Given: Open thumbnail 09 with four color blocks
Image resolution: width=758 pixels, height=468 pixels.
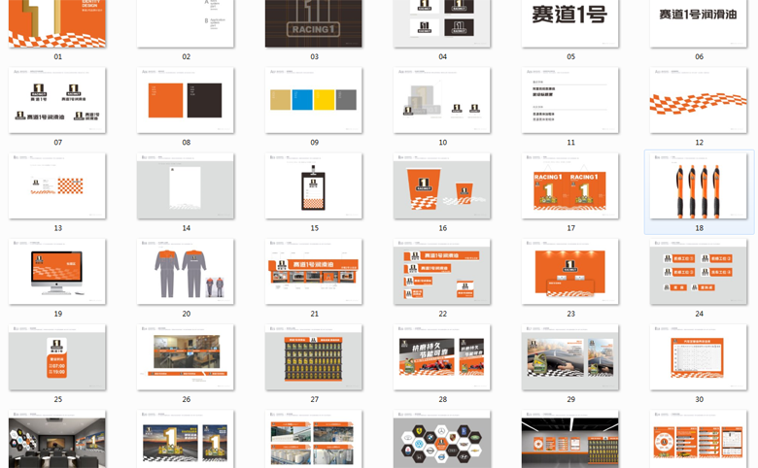Looking at the screenshot, I should (x=314, y=100).
